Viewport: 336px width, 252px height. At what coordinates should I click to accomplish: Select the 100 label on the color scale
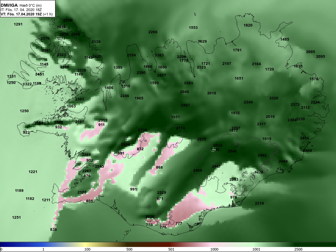click(87, 249)
